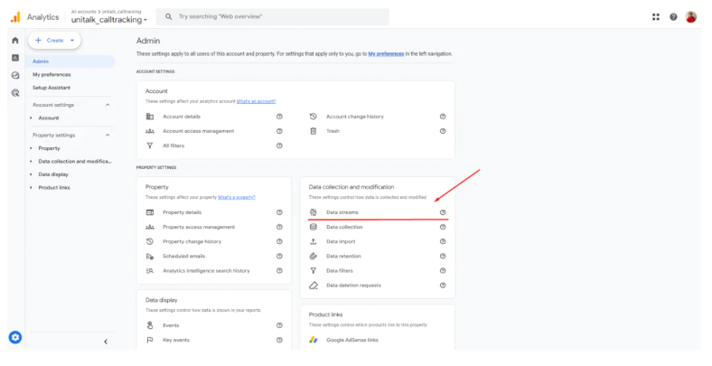Click the user profile avatar
Screen dimensions: 712x366
point(691,17)
